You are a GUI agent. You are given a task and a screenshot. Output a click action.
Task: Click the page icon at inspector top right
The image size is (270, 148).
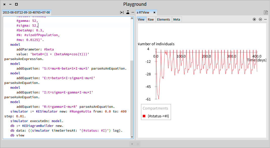pyautogui.click(x=266, y=12)
